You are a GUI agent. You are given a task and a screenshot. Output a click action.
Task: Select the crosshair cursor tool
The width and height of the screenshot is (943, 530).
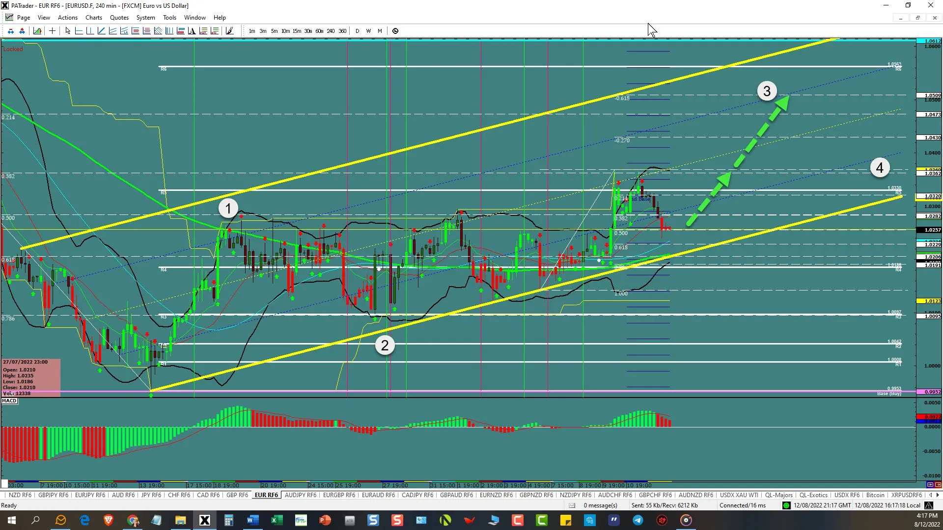[52, 31]
